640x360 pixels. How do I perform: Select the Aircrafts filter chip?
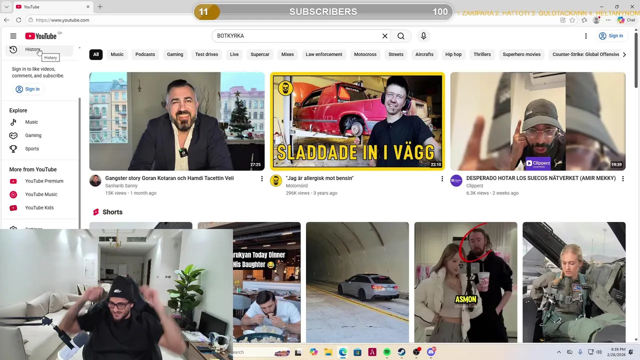[x=424, y=54]
